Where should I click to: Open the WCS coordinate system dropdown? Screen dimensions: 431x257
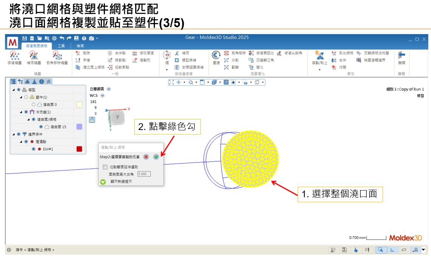pos(103,96)
